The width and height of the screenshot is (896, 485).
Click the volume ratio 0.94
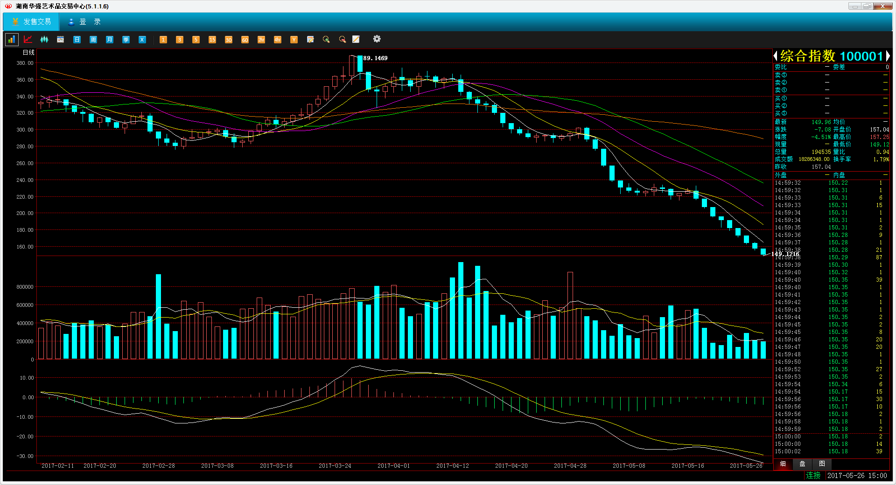[882, 152]
